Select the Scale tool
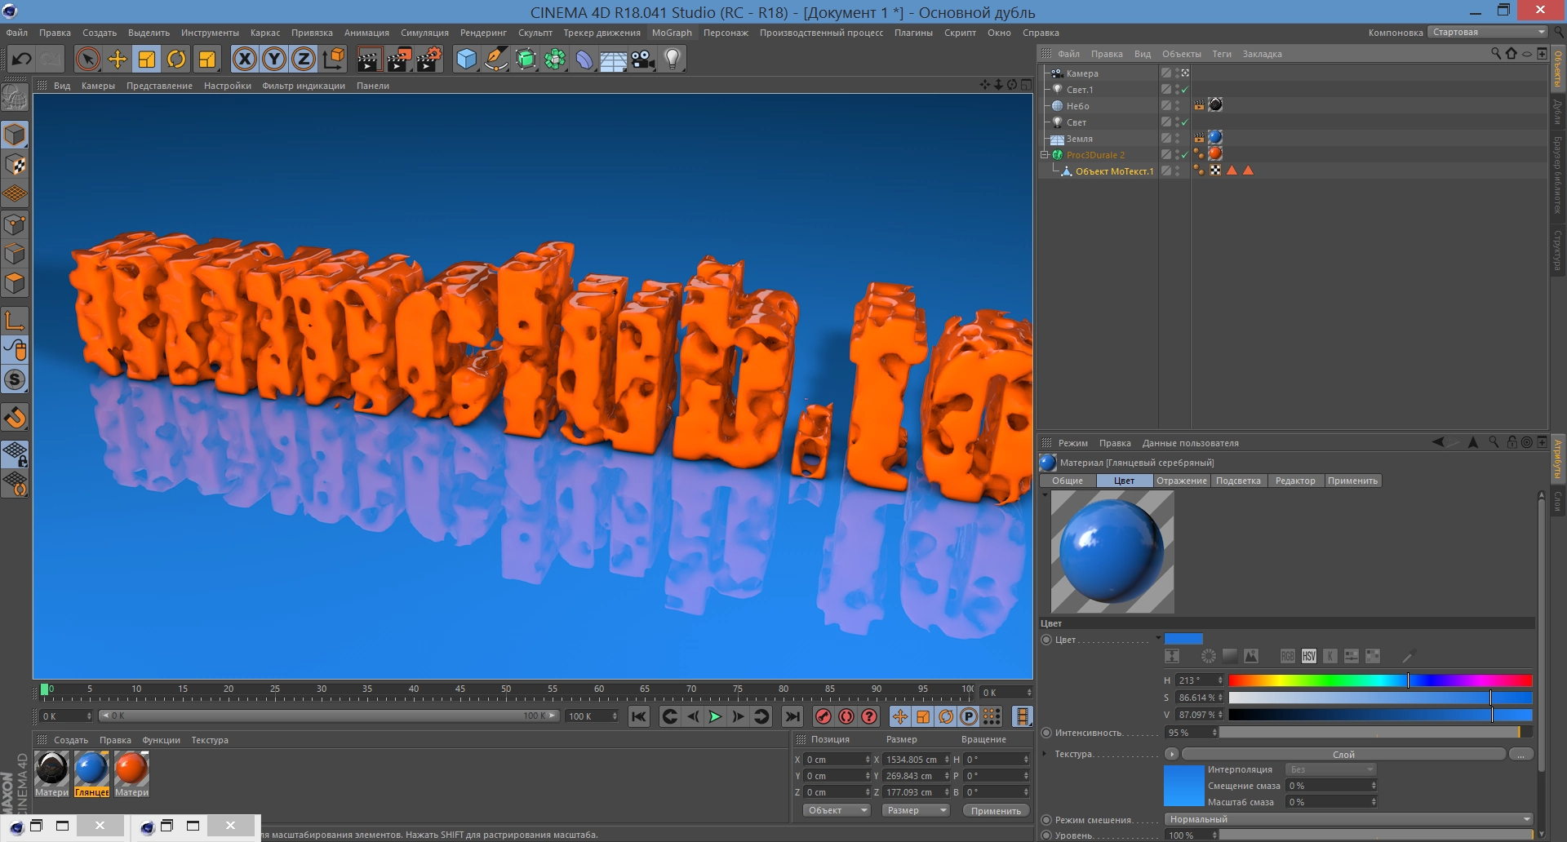 [147, 59]
